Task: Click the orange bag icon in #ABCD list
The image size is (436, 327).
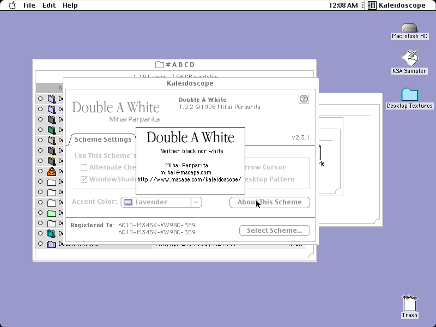Action: (x=52, y=172)
